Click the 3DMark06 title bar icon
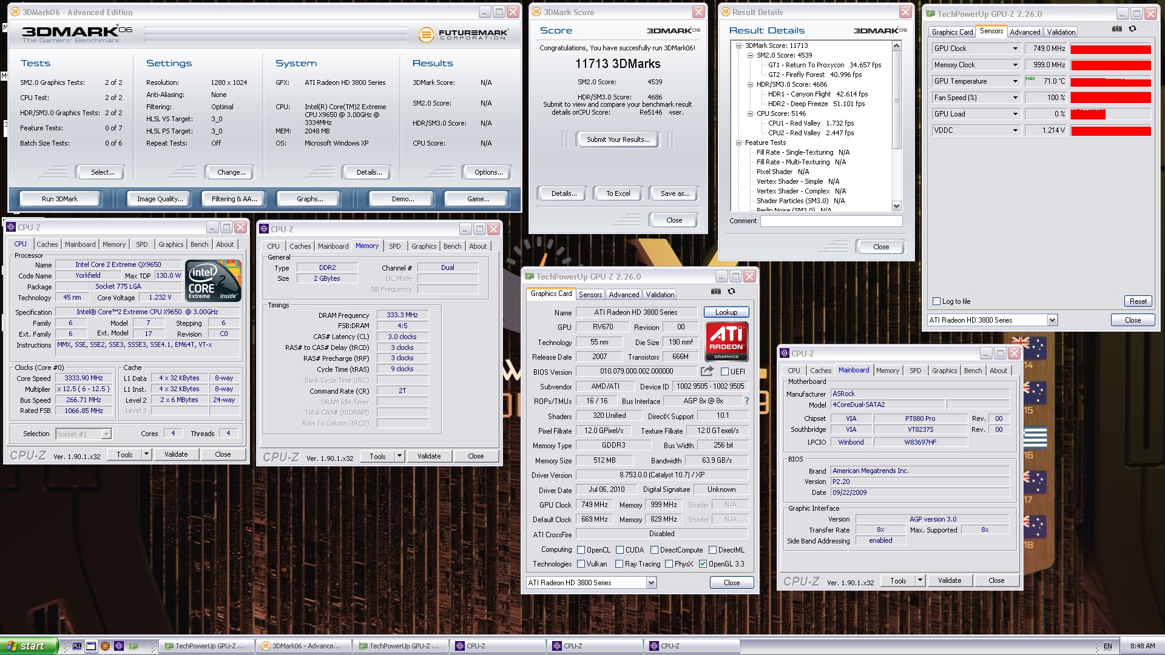Viewport: 1165px width, 655px height. pos(15,12)
